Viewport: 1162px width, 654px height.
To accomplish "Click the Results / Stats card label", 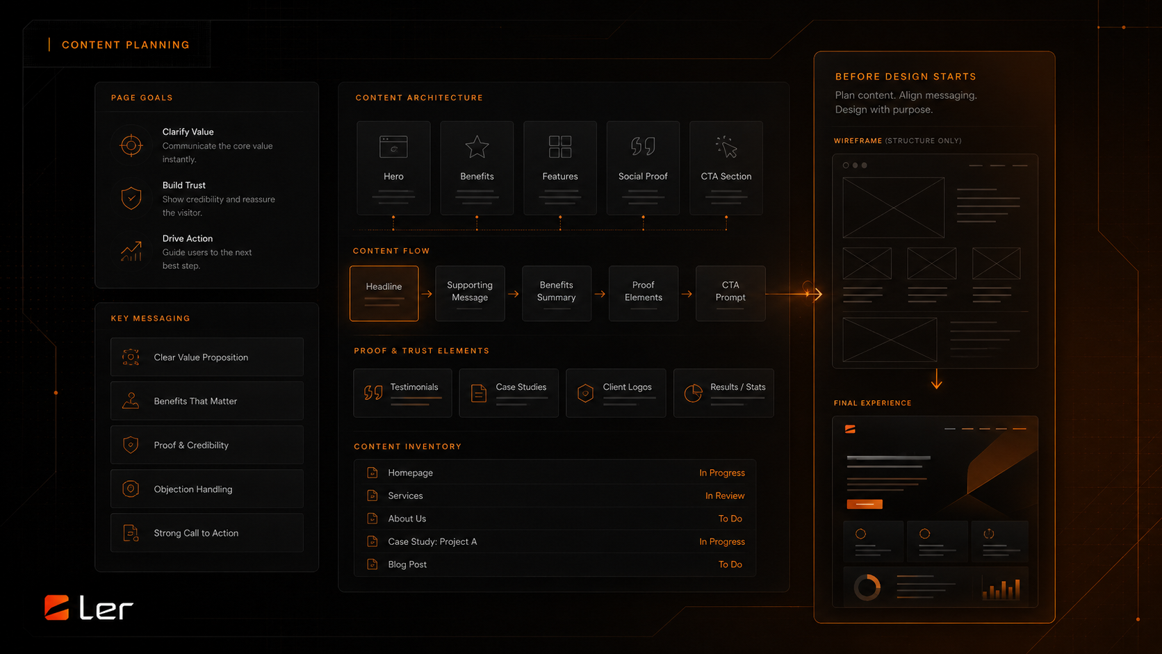I will click(738, 387).
